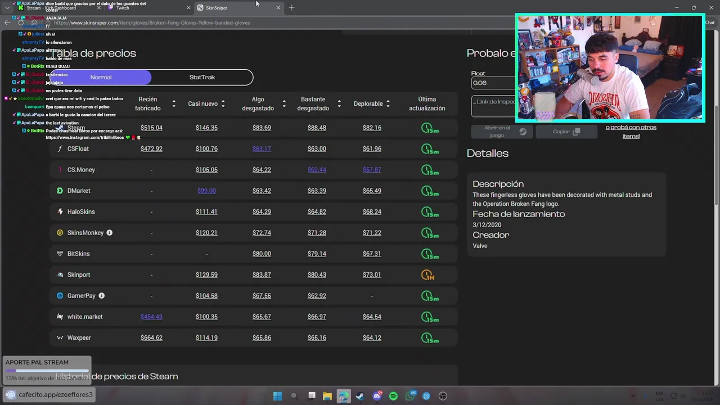This screenshot has height=405, width=720.
Task: Click the browser address bar URL
Action: pyautogui.click(x=152, y=23)
